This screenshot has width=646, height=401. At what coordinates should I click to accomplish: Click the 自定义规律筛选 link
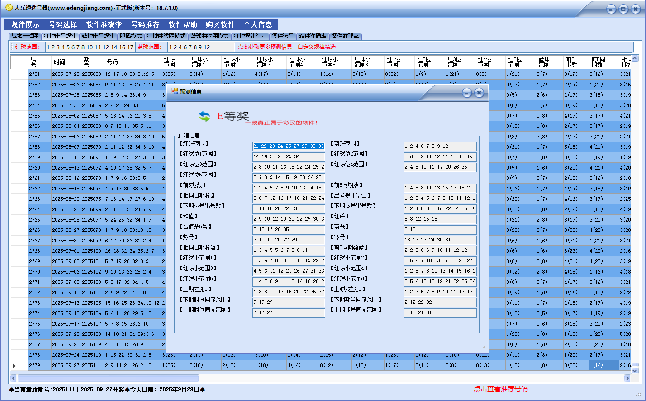[x=317, y=47]
